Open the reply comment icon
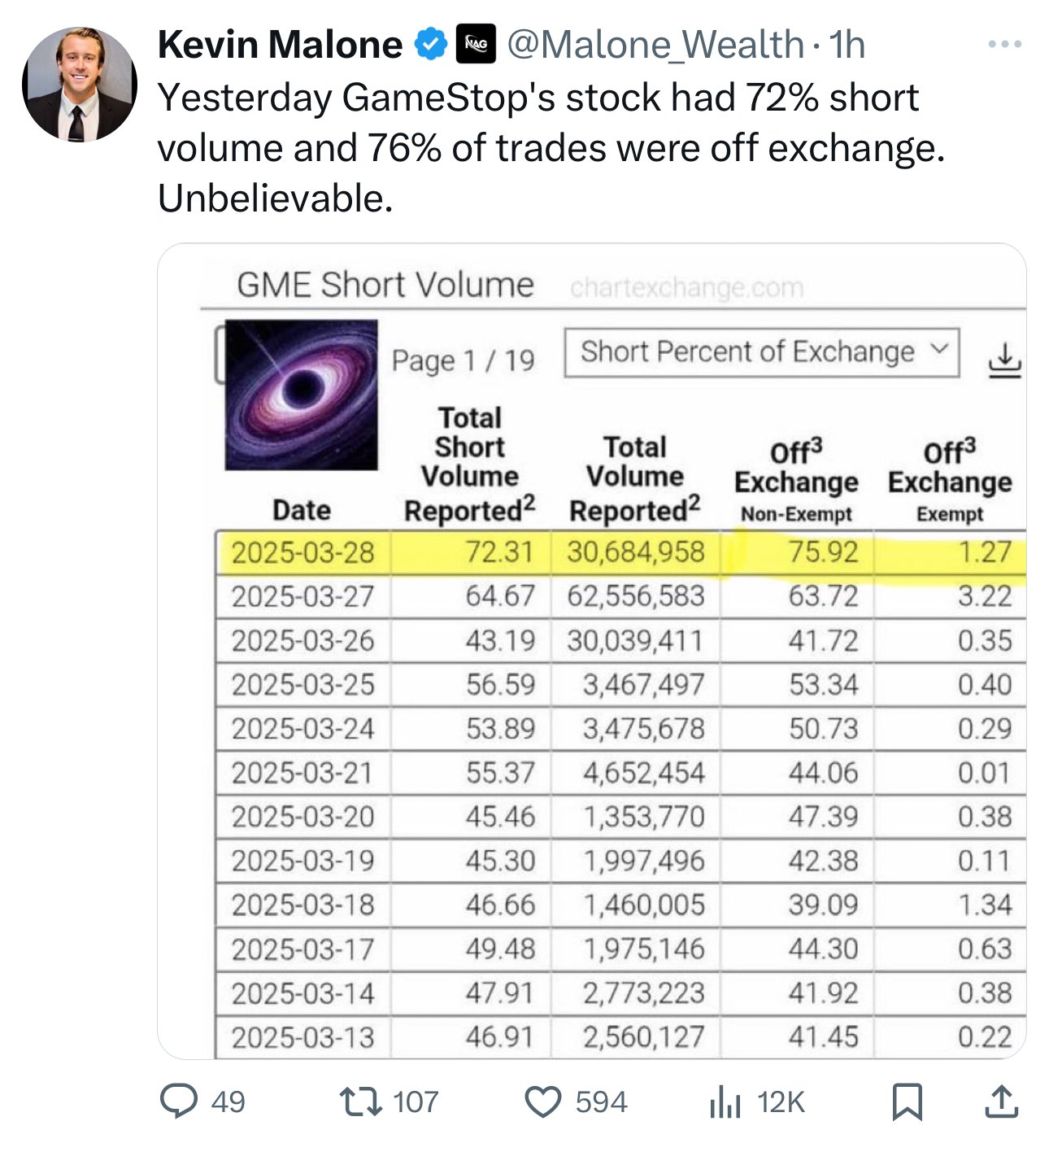This screenshot has height=1156, width=1049. point(178,1101)
